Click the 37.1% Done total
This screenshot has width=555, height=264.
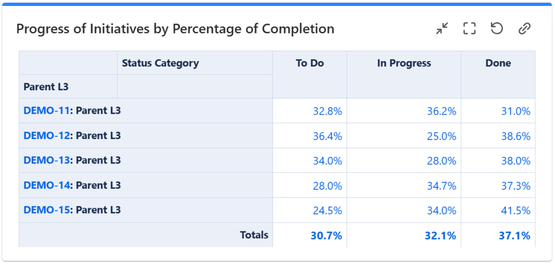514,235
